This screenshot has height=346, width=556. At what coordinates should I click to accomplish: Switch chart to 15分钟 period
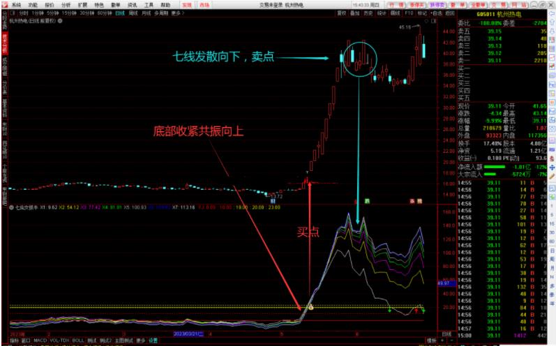coord(69,13)
